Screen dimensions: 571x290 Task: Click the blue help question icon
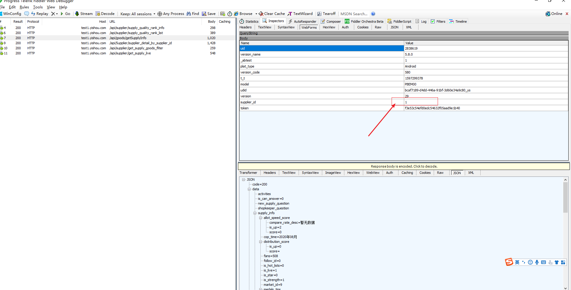pyautogui.click(x=373, y=14)
